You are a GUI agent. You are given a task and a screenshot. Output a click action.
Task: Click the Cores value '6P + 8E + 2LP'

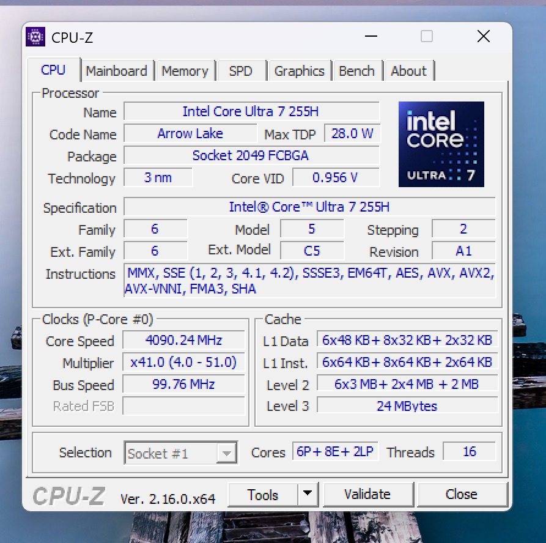pyautogui.click(x=335, y=451)
